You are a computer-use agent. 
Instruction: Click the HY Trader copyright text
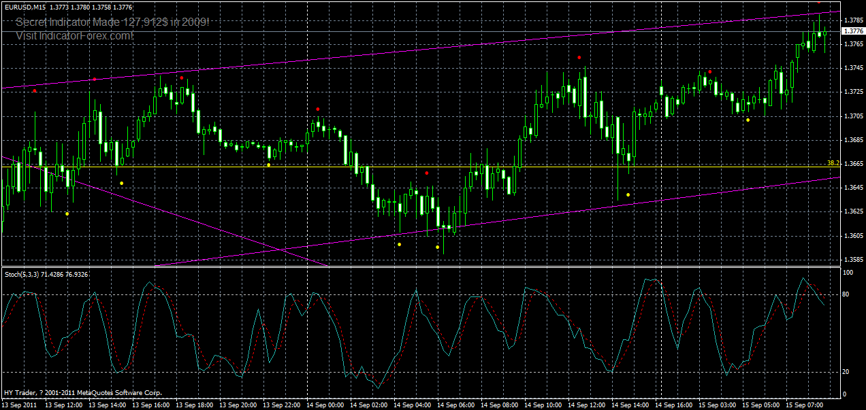pyautogui.click(x=82, y=392)
